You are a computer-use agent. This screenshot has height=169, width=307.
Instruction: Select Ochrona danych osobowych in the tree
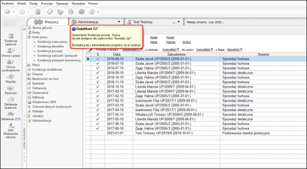[52, 107]
